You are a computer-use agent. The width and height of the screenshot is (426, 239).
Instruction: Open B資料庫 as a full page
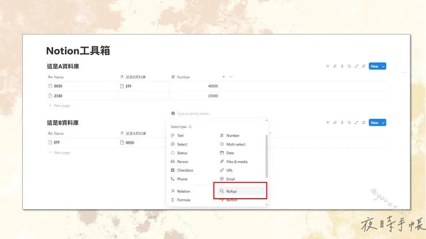pyautogui.click(x=356, y=122)
